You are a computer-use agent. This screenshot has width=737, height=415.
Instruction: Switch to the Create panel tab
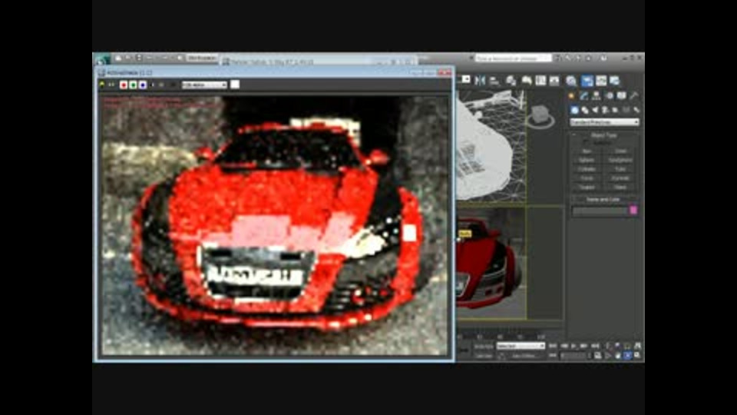click(x=571, y=95)
